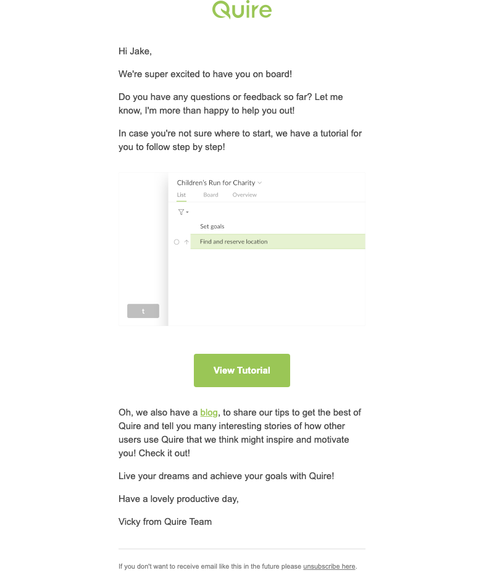Select the funnel filter icon
The width and height of the screenshot is (484, 573).
180,212
